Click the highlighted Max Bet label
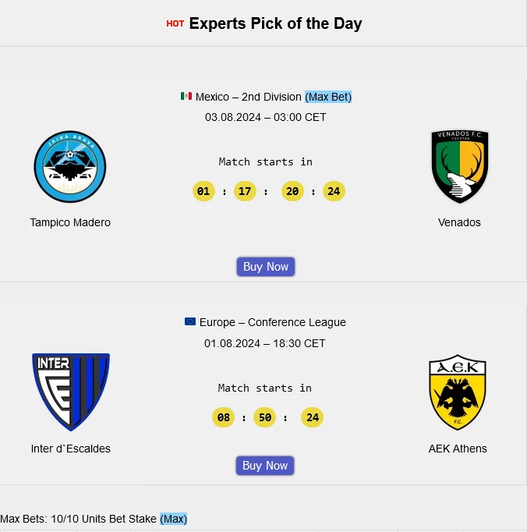Viewport: 527px width, 532px height. (x=328, y=97)
